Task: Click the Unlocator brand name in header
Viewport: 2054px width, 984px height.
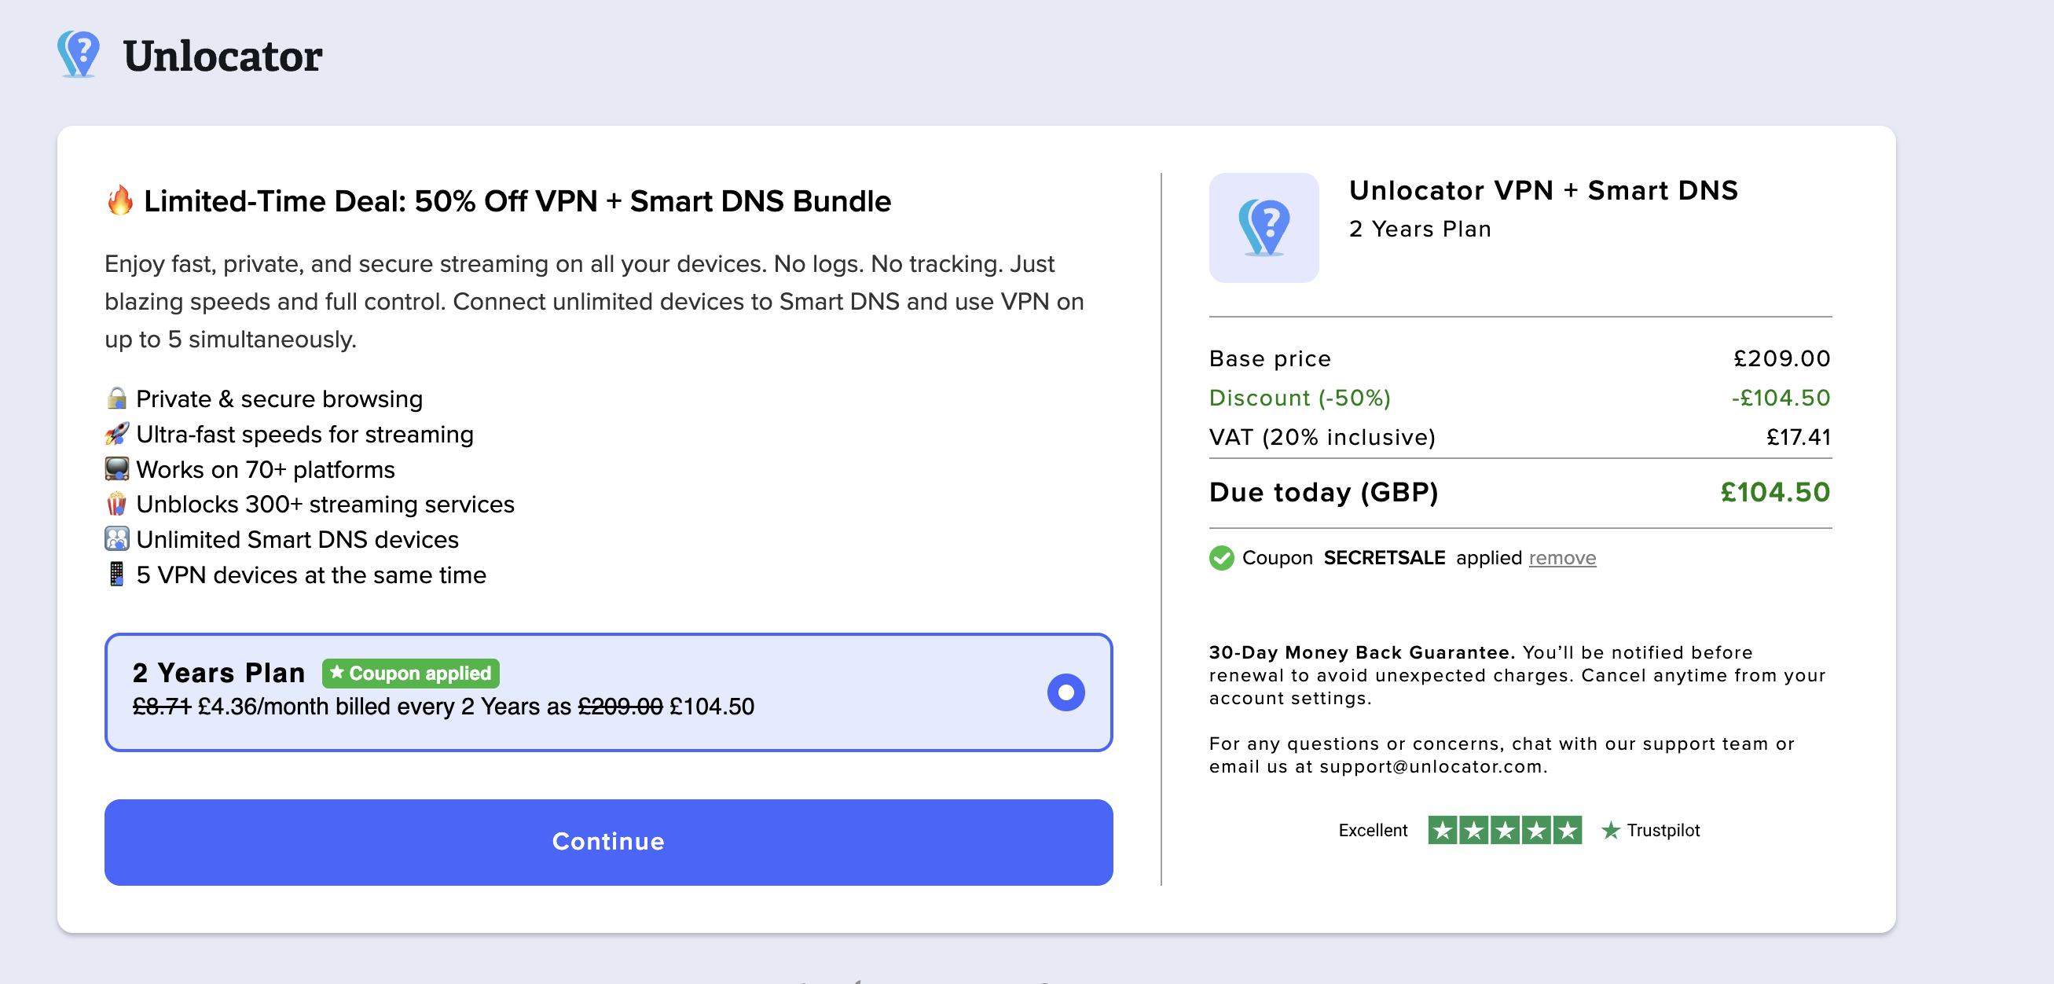Action: point(222,56)
